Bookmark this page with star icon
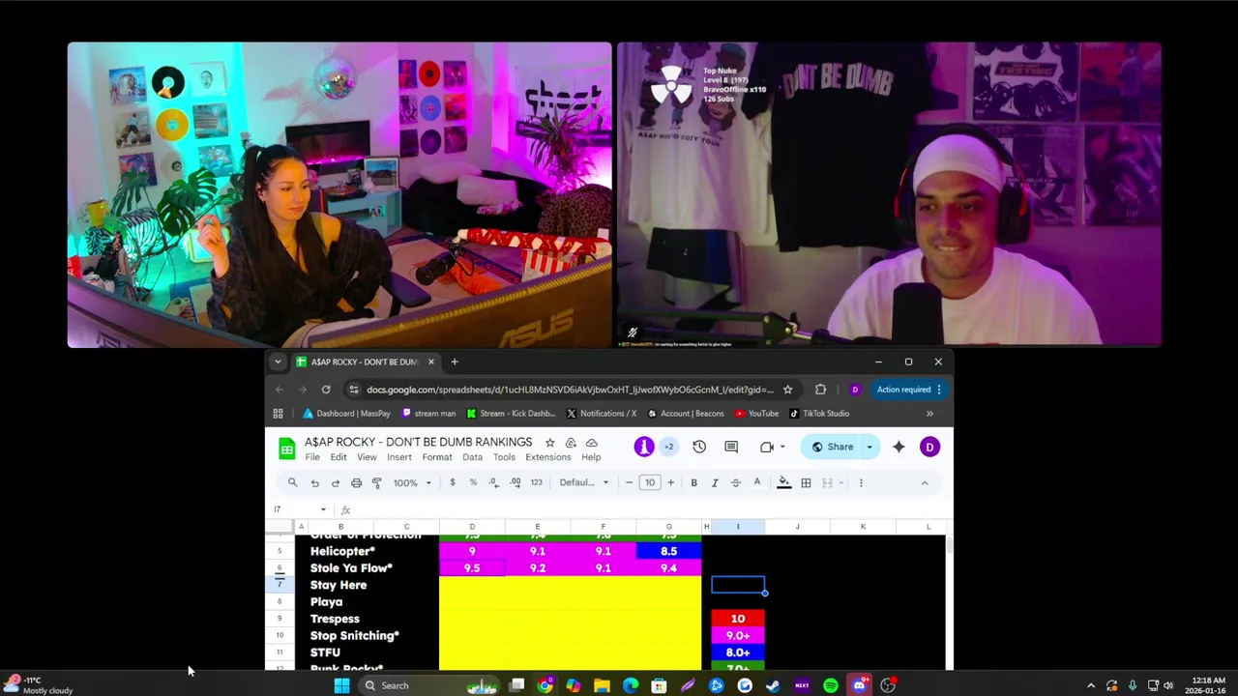 pos(787,390)
